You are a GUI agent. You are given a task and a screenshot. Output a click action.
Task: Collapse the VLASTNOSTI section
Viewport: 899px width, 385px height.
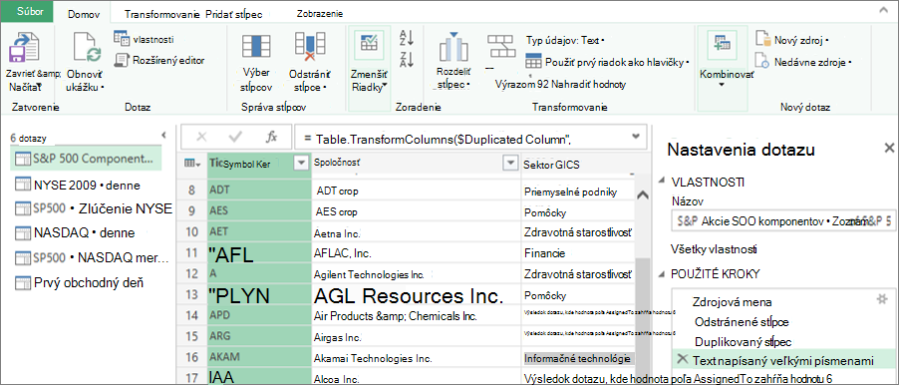pos(662,182)
